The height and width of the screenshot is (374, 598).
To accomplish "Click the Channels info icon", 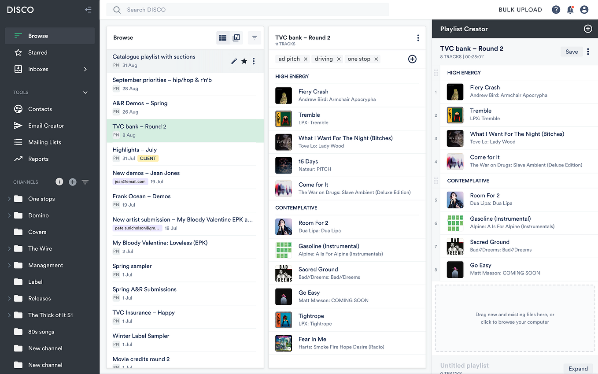I will pyautogui.click(x=59, y=182).
